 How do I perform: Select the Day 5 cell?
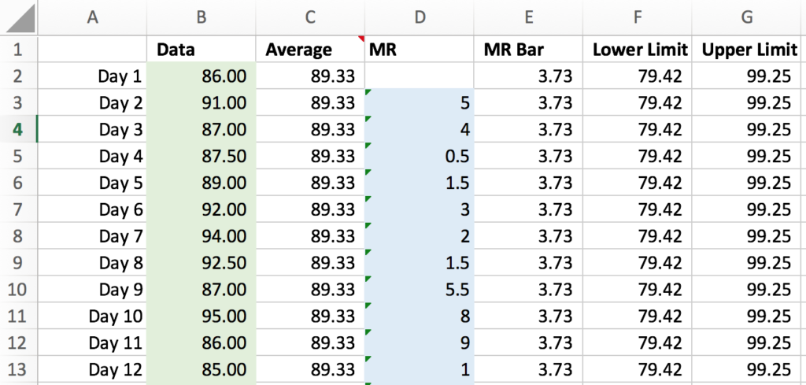coord(93,183)
